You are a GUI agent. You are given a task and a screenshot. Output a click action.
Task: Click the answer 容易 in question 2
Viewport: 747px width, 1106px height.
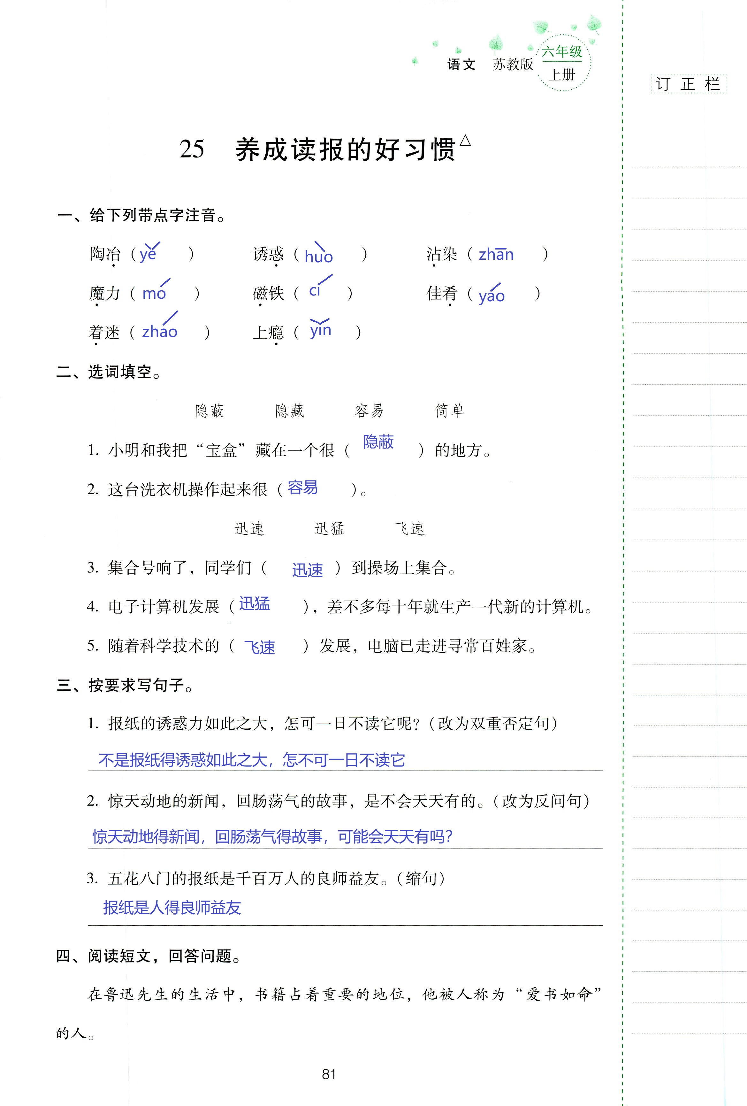click(303, 487)
